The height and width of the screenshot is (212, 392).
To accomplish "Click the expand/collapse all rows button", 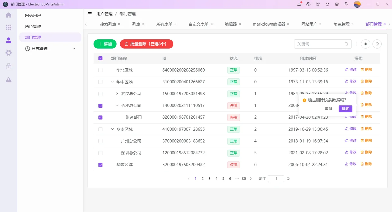I will (366, 44).
